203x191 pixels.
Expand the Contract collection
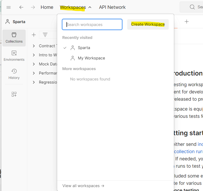pyautogui.click(x=34, y=46)
